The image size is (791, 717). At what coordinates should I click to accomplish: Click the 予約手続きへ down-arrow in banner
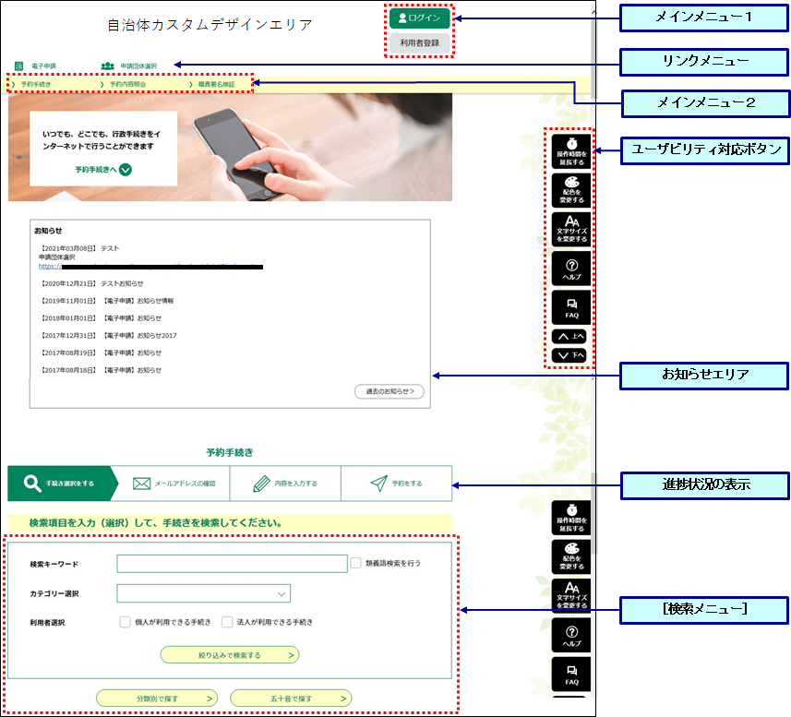tap(126, 169)
